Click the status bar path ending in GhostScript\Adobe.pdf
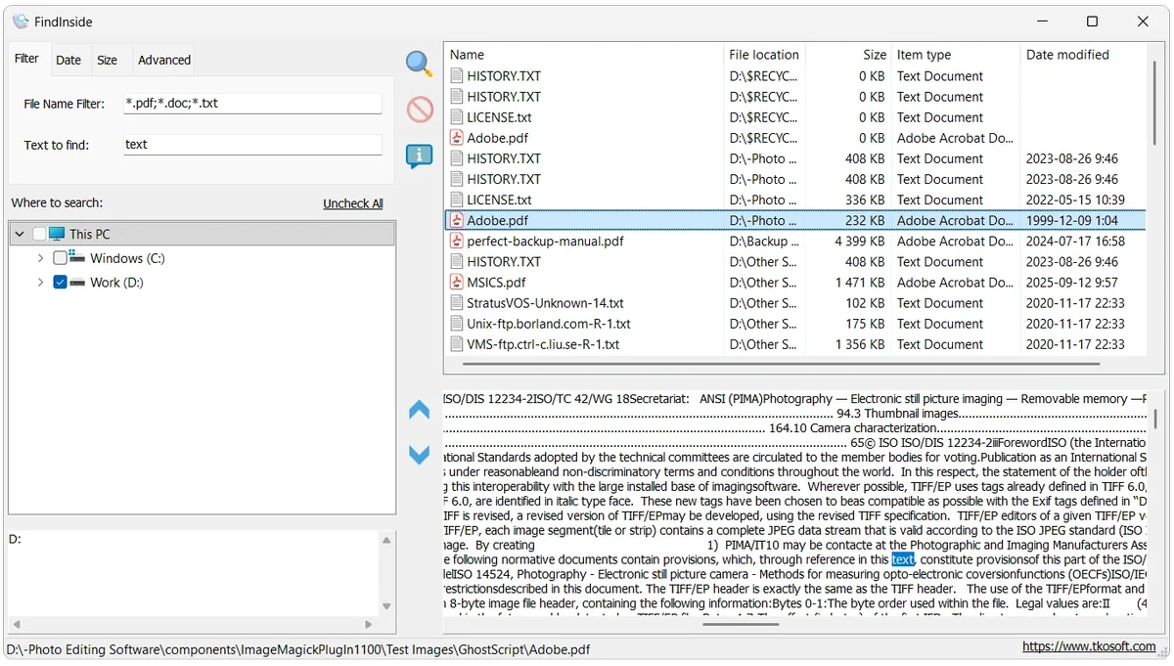 [298, 648]
